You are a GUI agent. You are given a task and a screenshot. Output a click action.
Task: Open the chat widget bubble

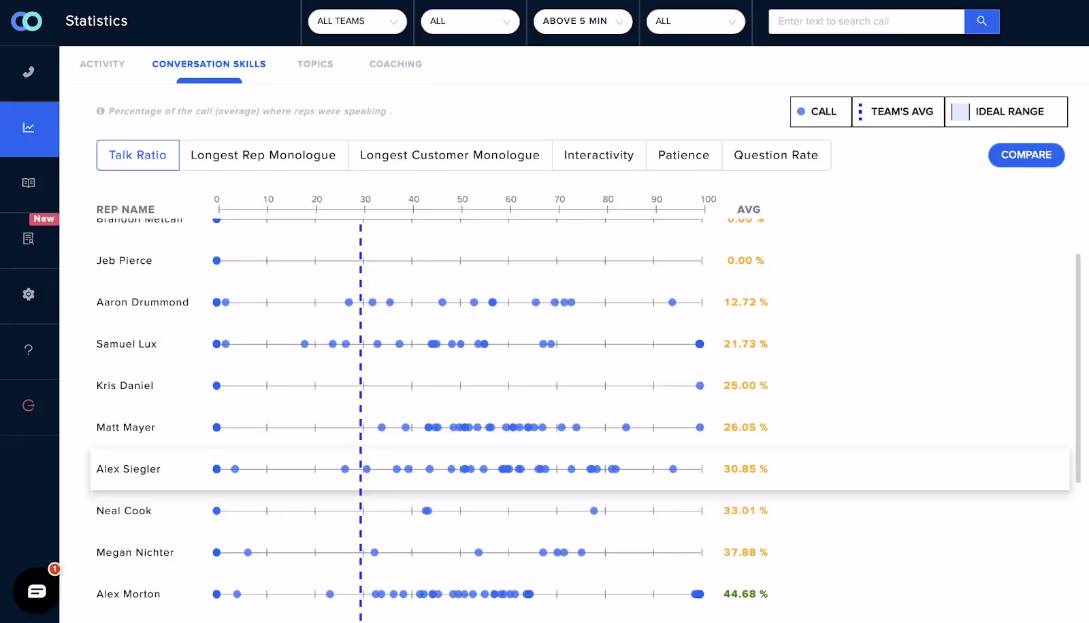37,591
